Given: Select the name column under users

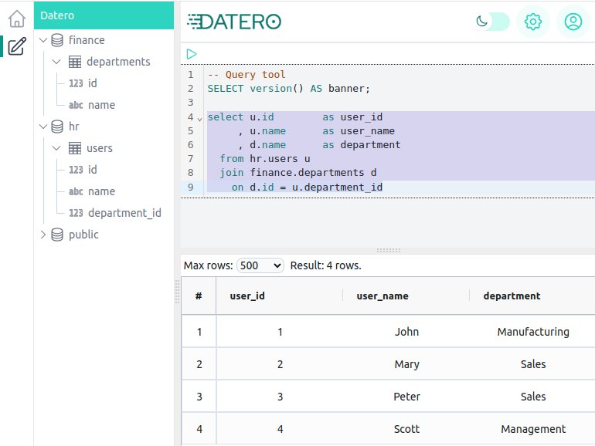Looking at the screenshot, I should (102, 191).
